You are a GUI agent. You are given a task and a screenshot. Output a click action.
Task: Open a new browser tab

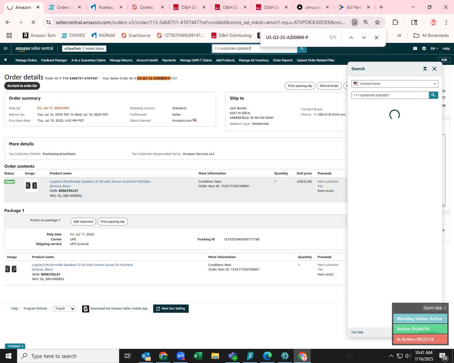coord(381,7)
